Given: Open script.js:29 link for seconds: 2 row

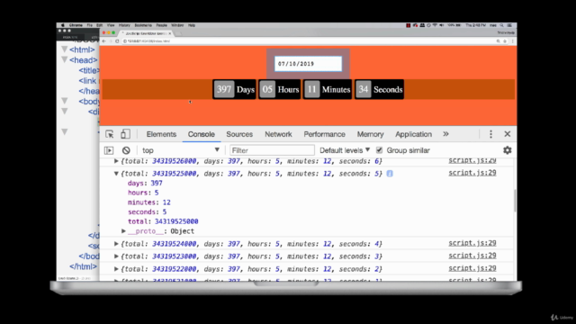Looking at the screenshot, I should click(x=472, y=268).
